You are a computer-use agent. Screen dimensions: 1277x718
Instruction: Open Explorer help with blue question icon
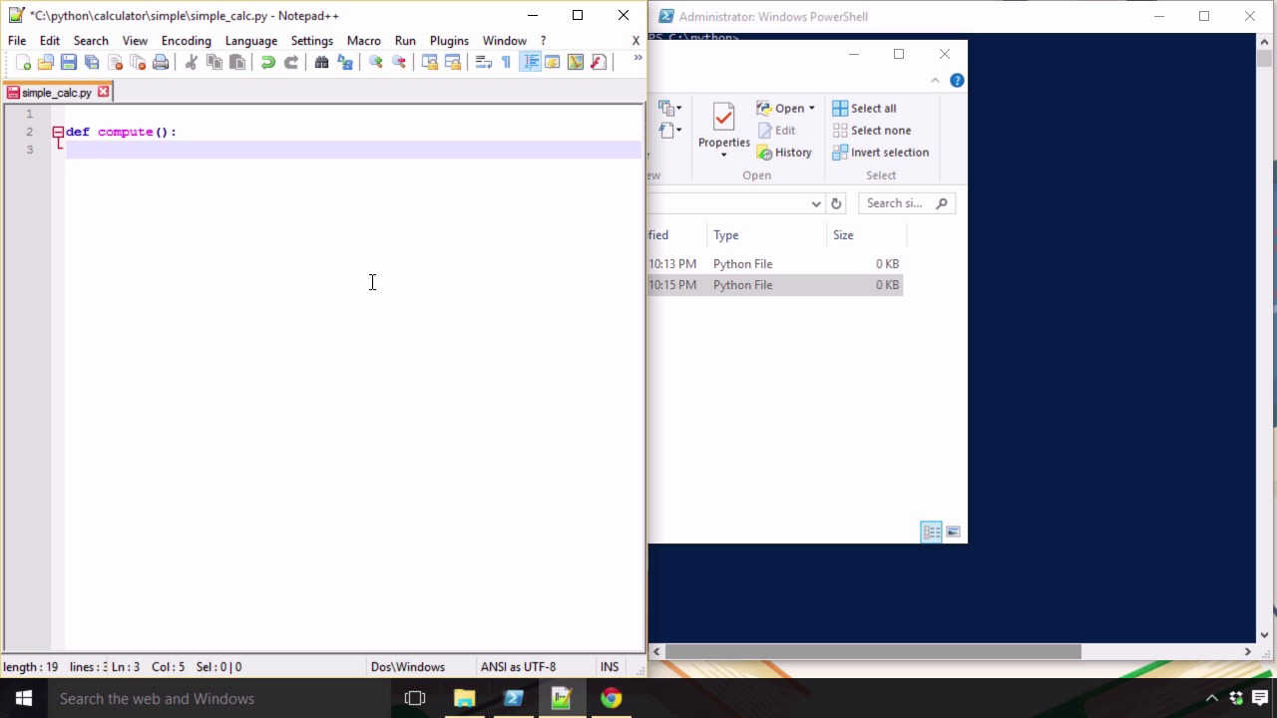[x=957, y=81]
